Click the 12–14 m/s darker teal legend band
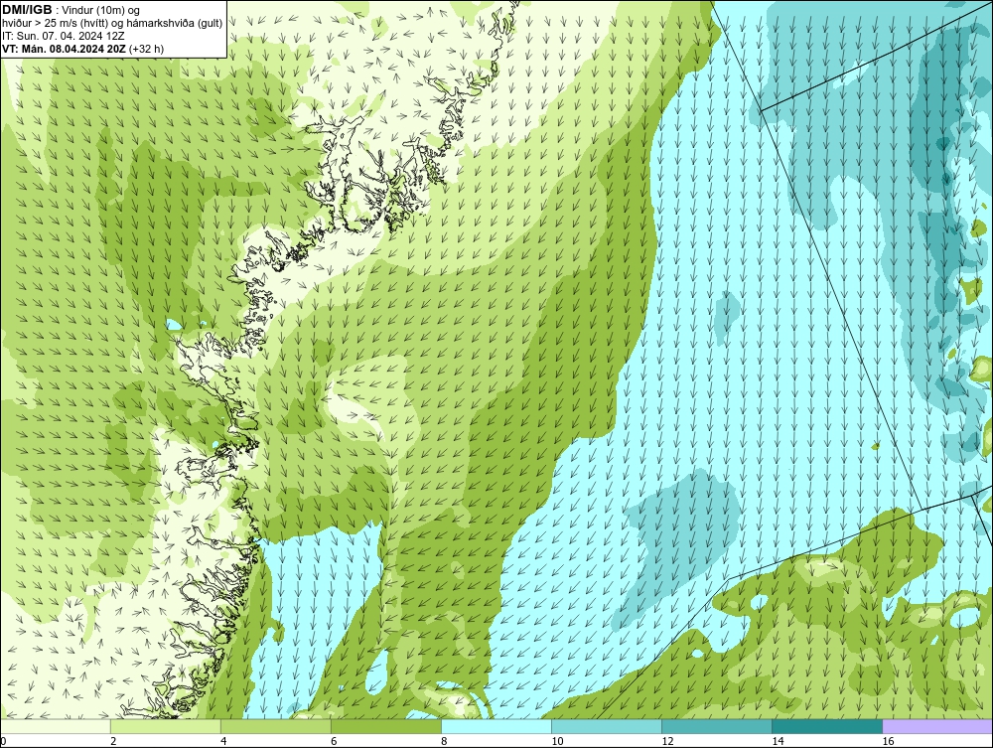This screenshot has height=748, width=993. click(717, 726)
